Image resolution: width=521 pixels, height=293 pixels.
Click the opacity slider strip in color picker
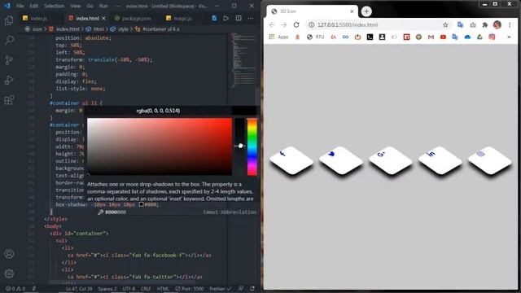coord(239,146)
